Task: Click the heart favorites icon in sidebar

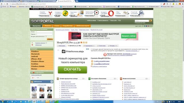Action: point(32,45)
